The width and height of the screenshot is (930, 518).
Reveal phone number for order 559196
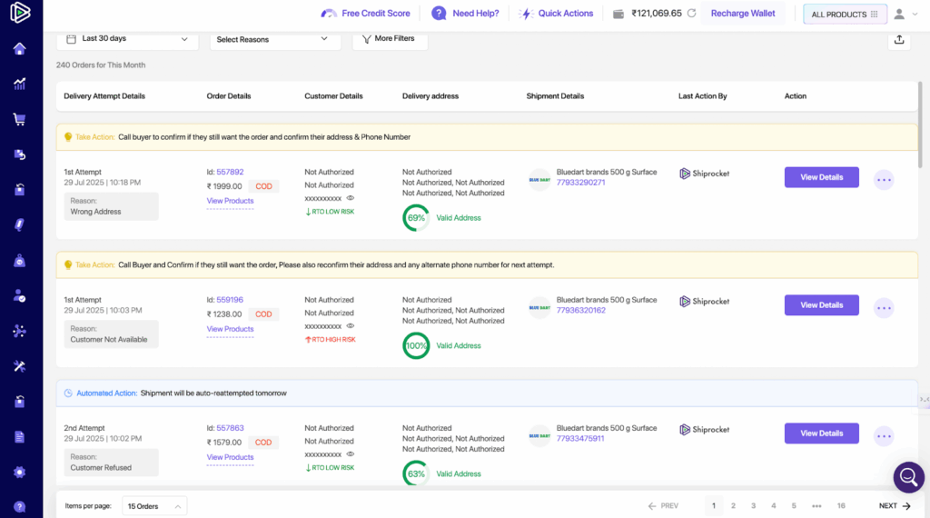coord(351,325)
